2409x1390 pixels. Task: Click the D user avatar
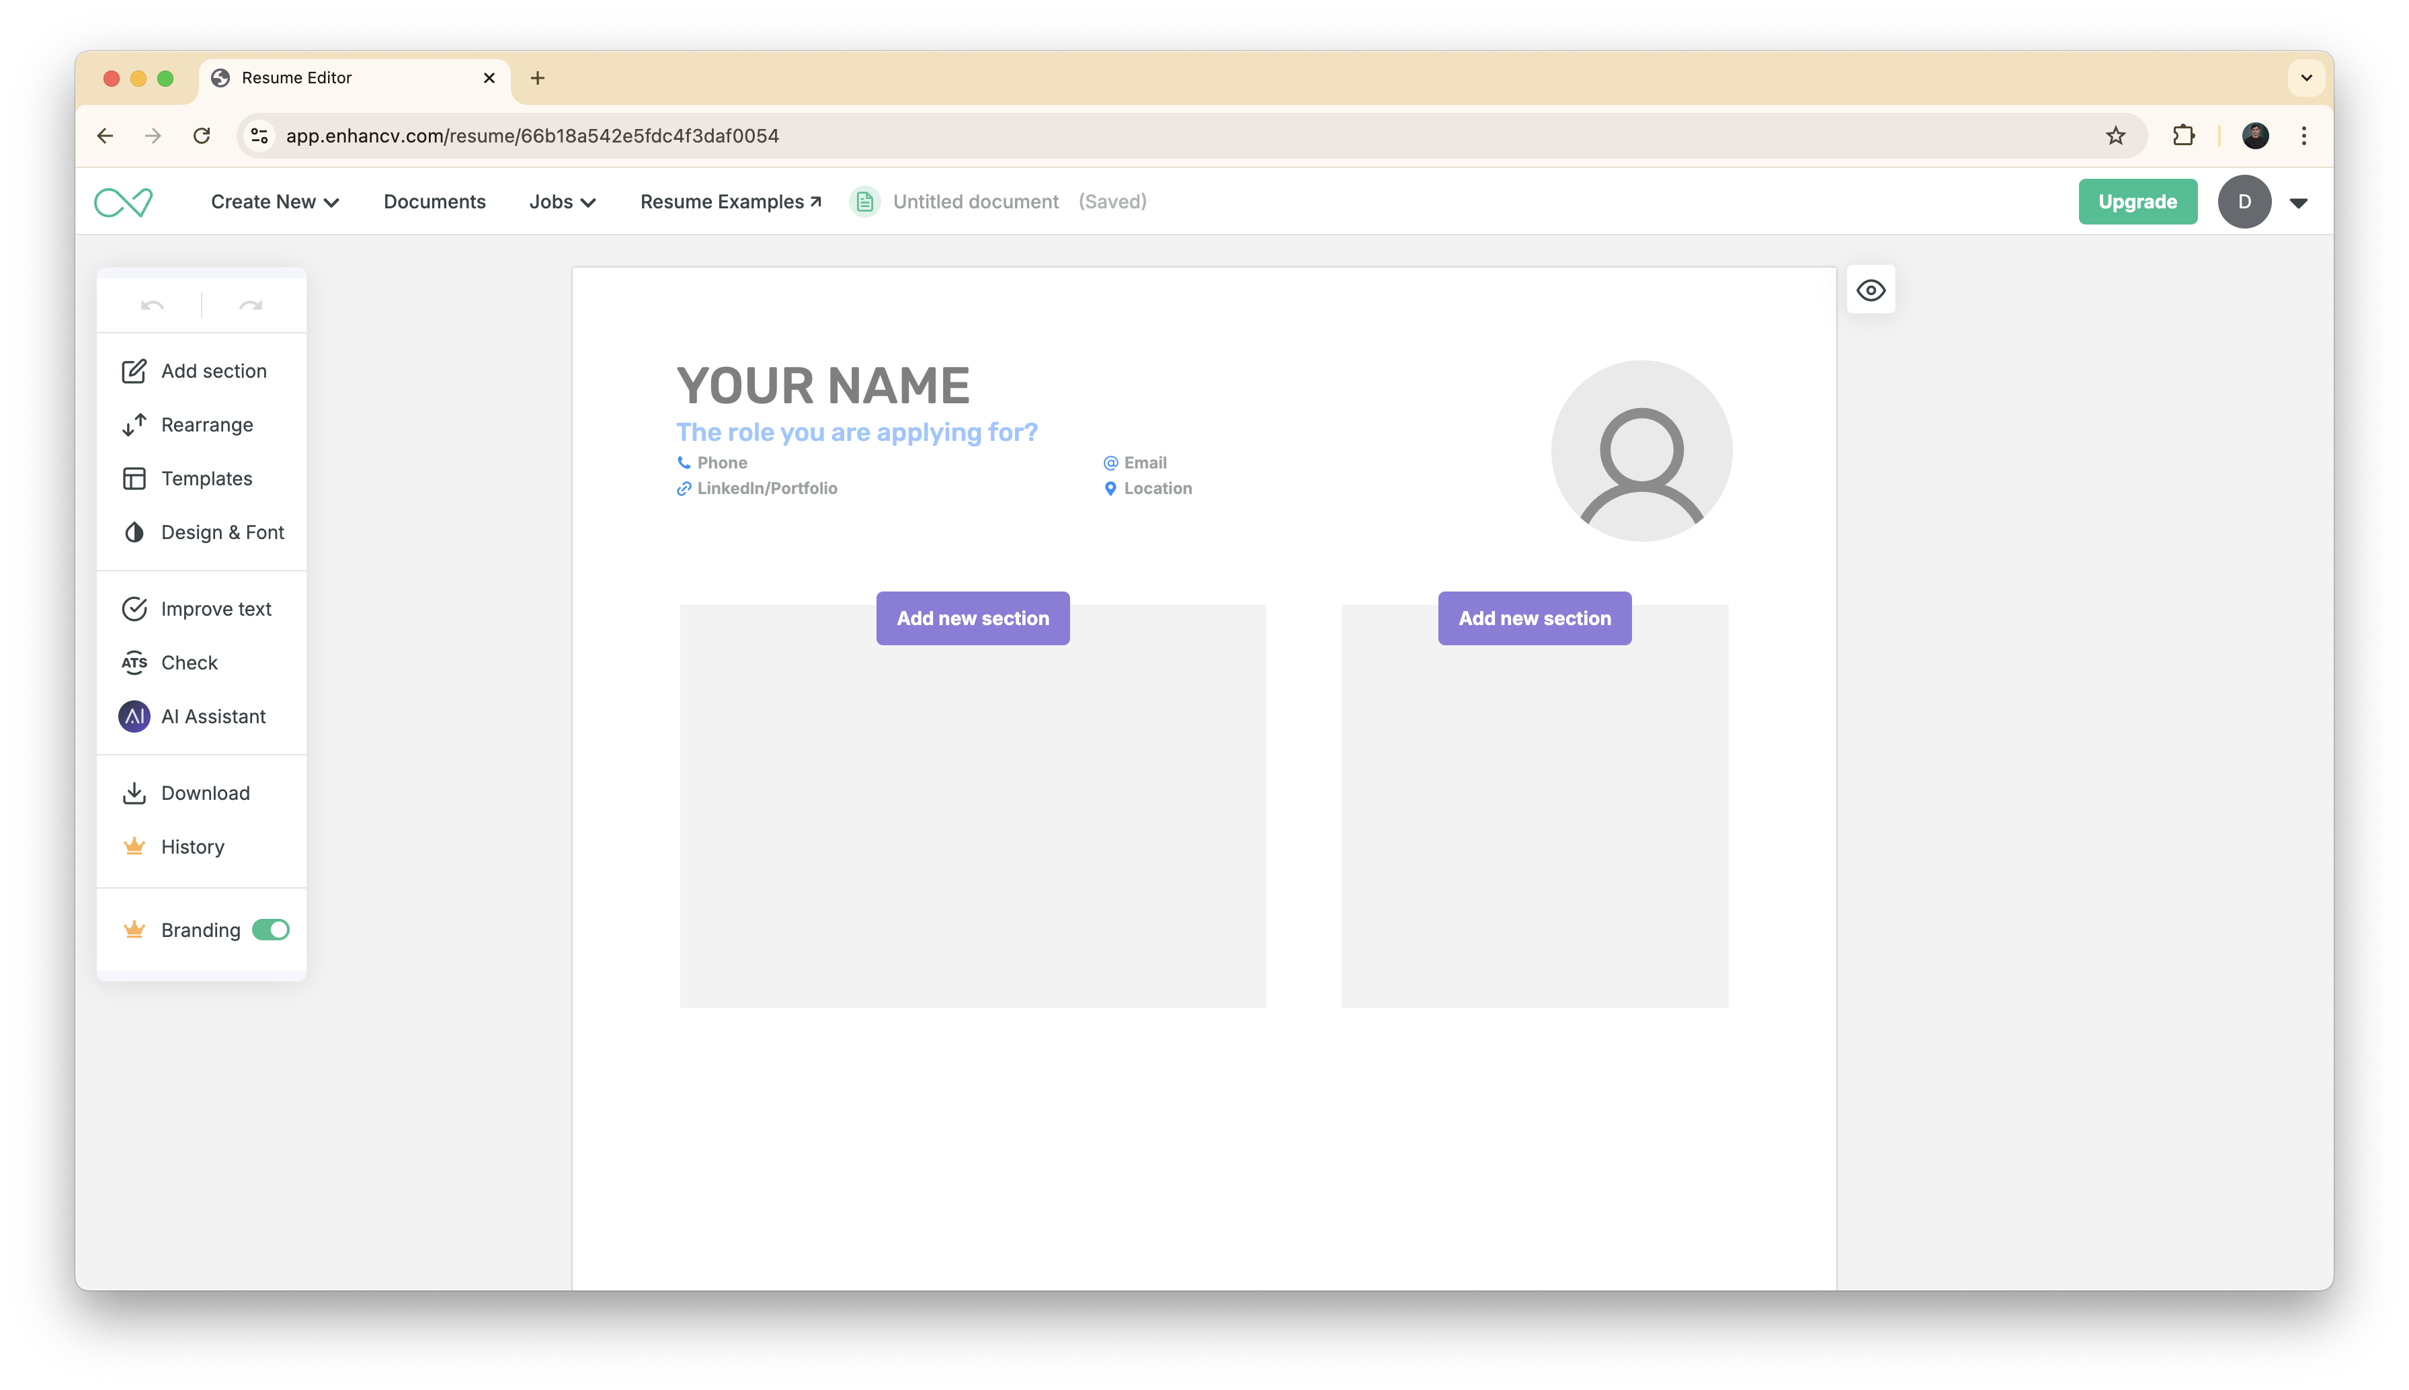(2244, 202)
